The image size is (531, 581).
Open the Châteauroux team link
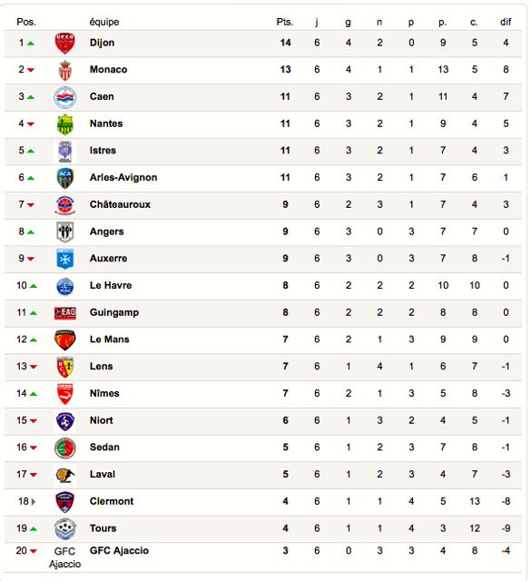click(120, 204)
